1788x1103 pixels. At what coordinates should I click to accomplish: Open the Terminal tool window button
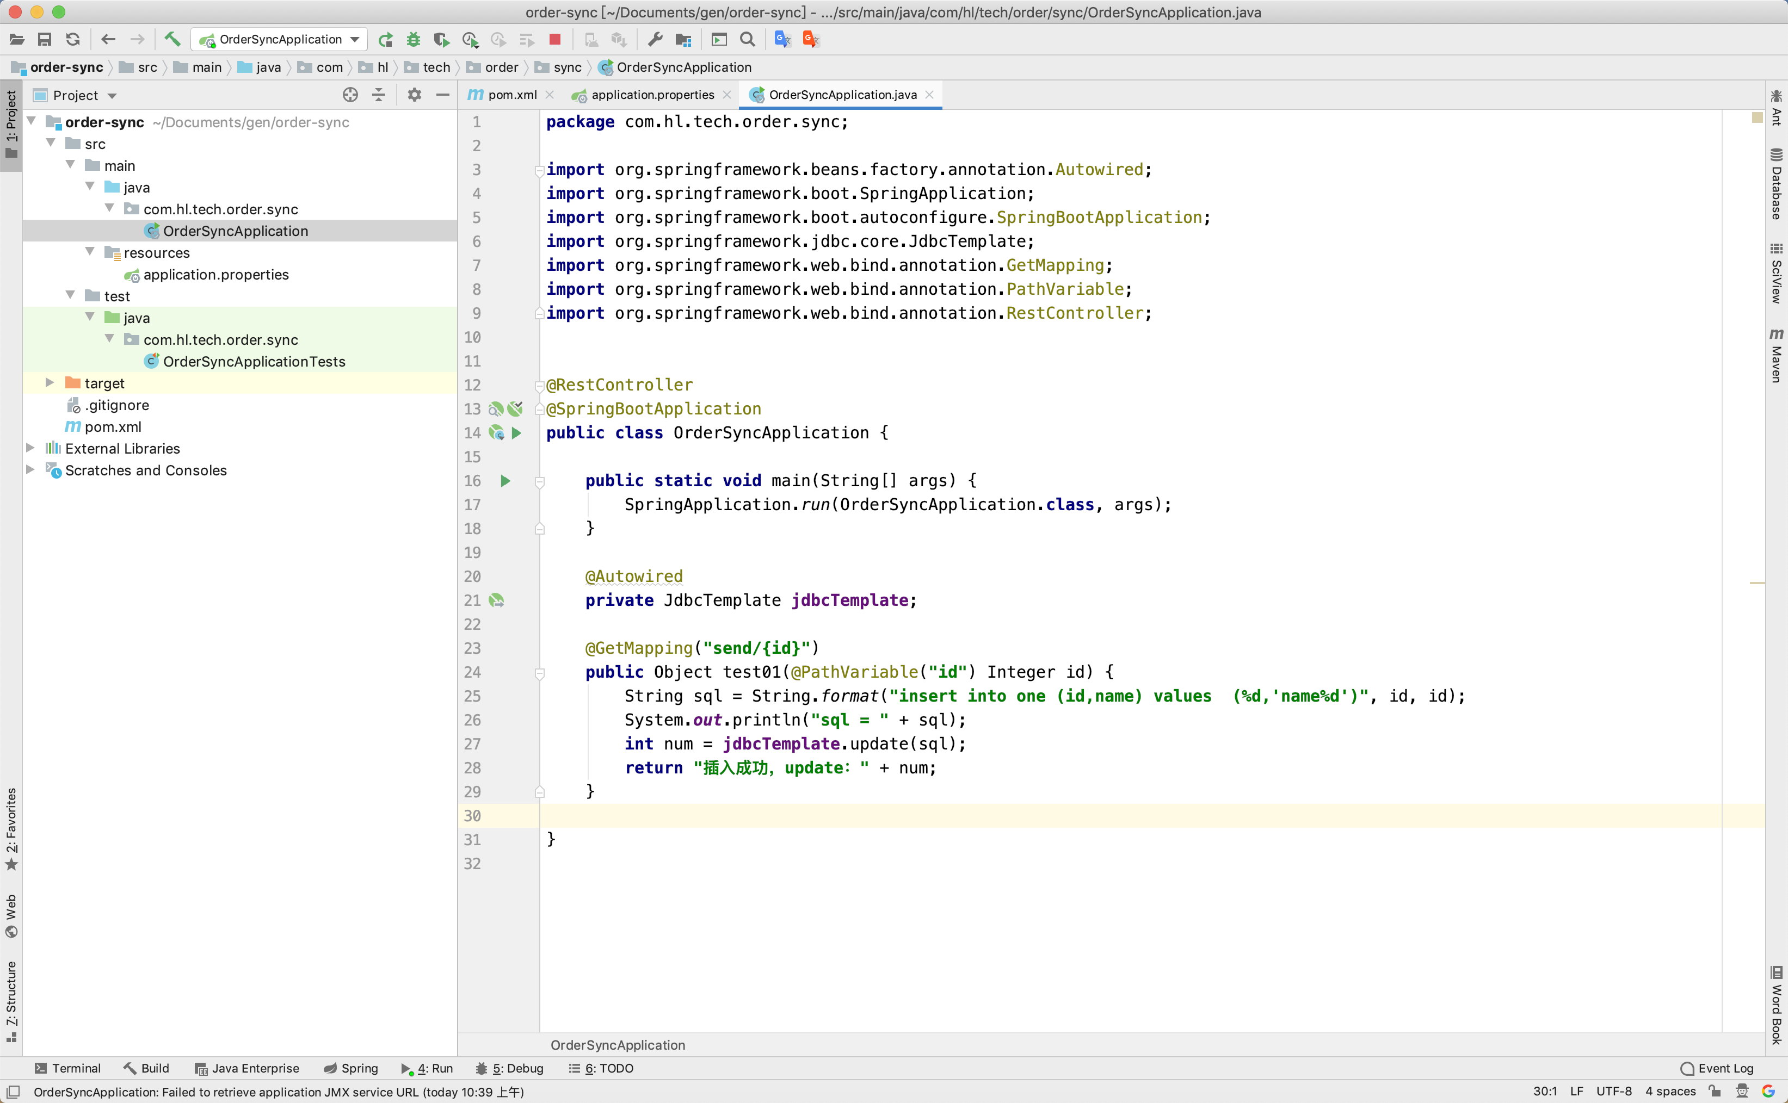(68, 1068)
